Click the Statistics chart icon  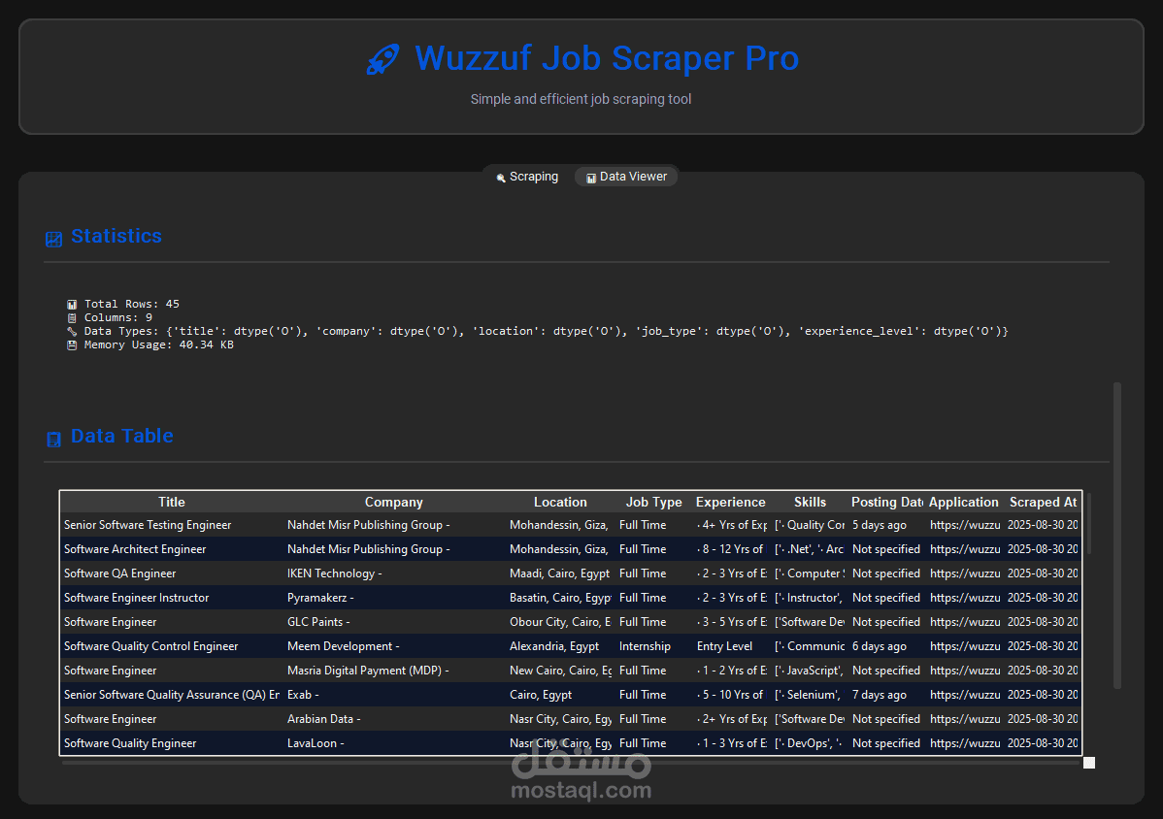tap(53, 239)
